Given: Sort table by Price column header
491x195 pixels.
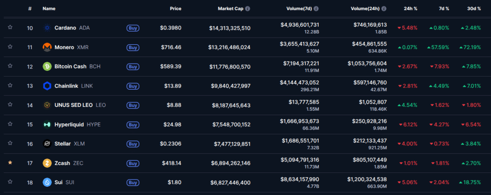Looking at the screenshot, I should pos(176,8).
